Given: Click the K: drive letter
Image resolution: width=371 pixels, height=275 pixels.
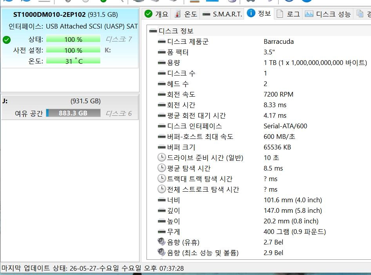Looking at the screenshot, I should [108, 50].
